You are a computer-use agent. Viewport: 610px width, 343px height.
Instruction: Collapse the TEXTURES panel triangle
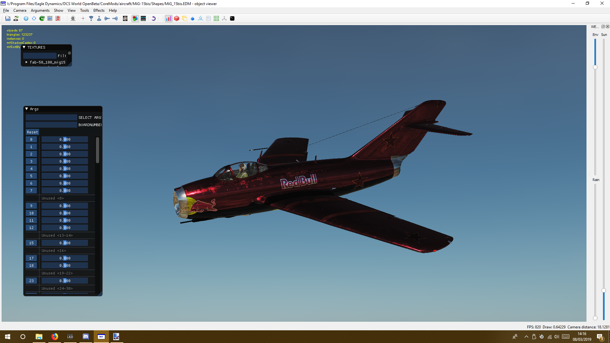pos(24,47)
